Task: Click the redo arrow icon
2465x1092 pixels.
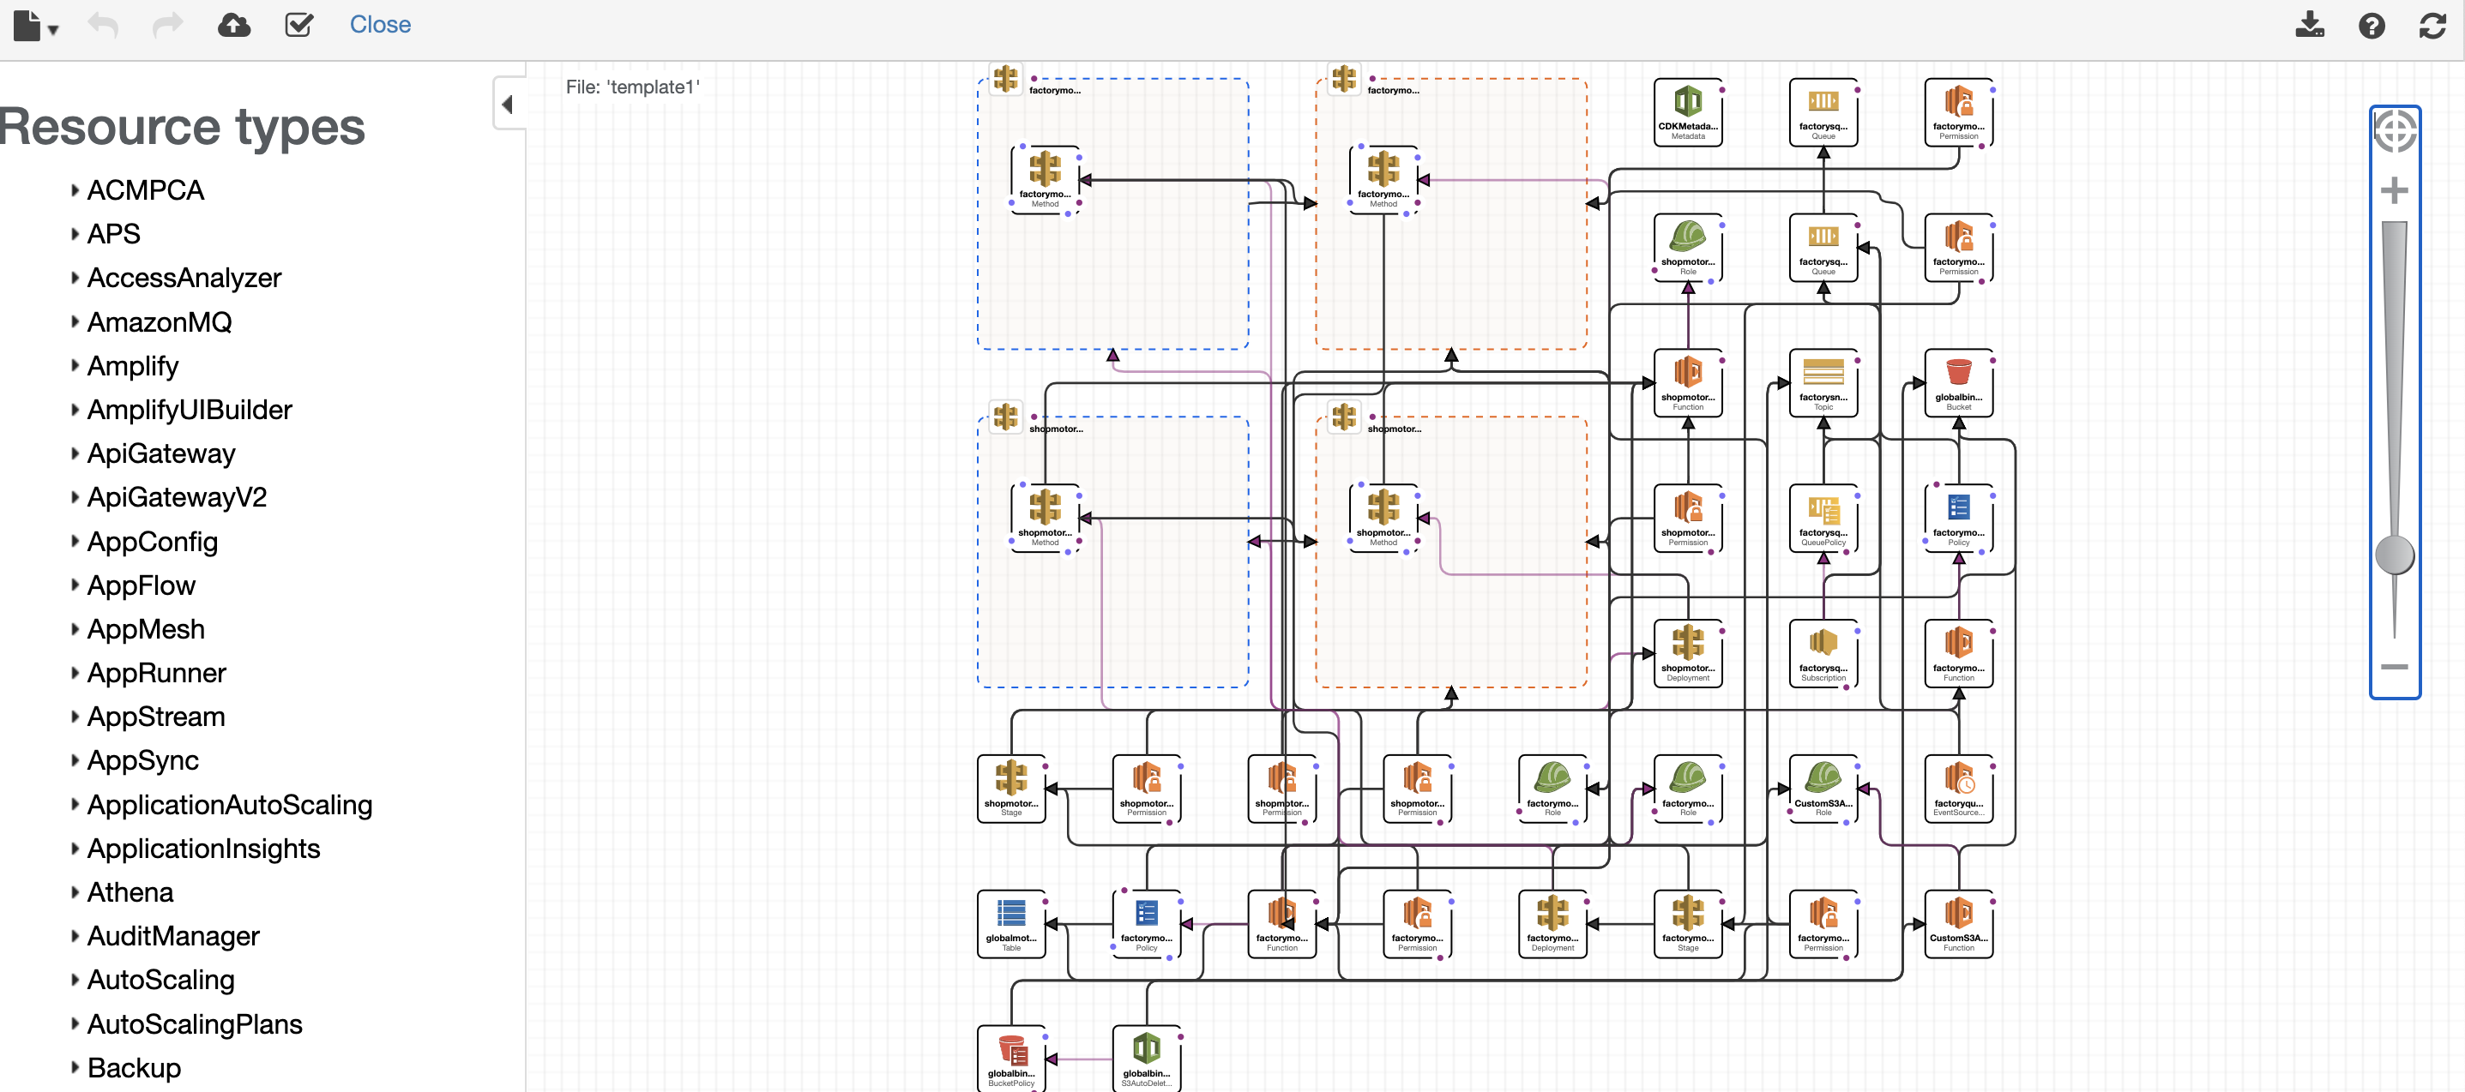Action: click(x=167, y=25)
